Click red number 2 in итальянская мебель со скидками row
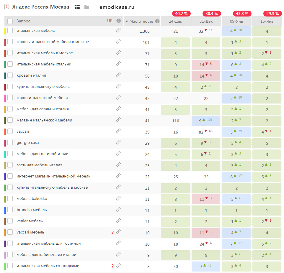 point(112,266)
